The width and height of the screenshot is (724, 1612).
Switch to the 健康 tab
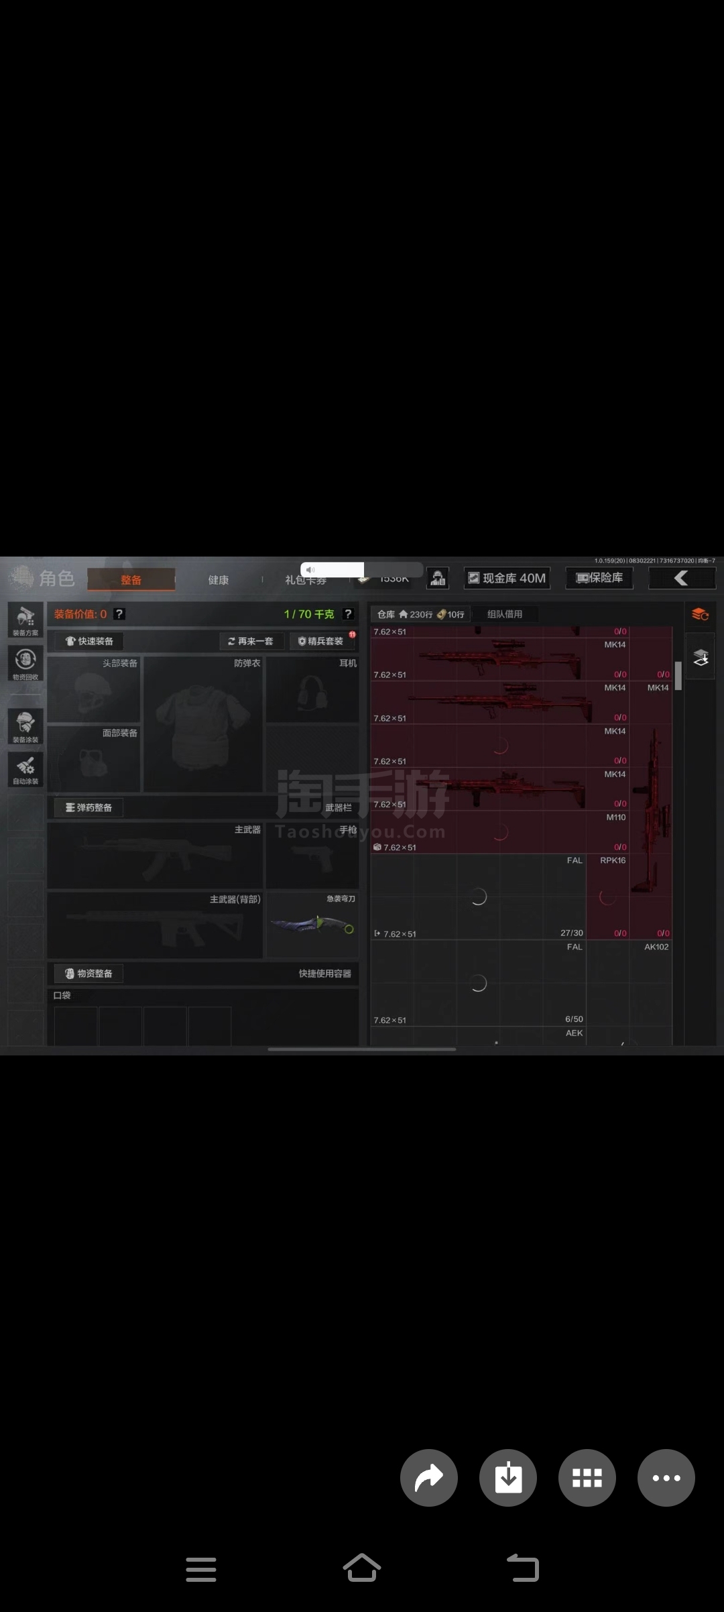coord(219,579)
